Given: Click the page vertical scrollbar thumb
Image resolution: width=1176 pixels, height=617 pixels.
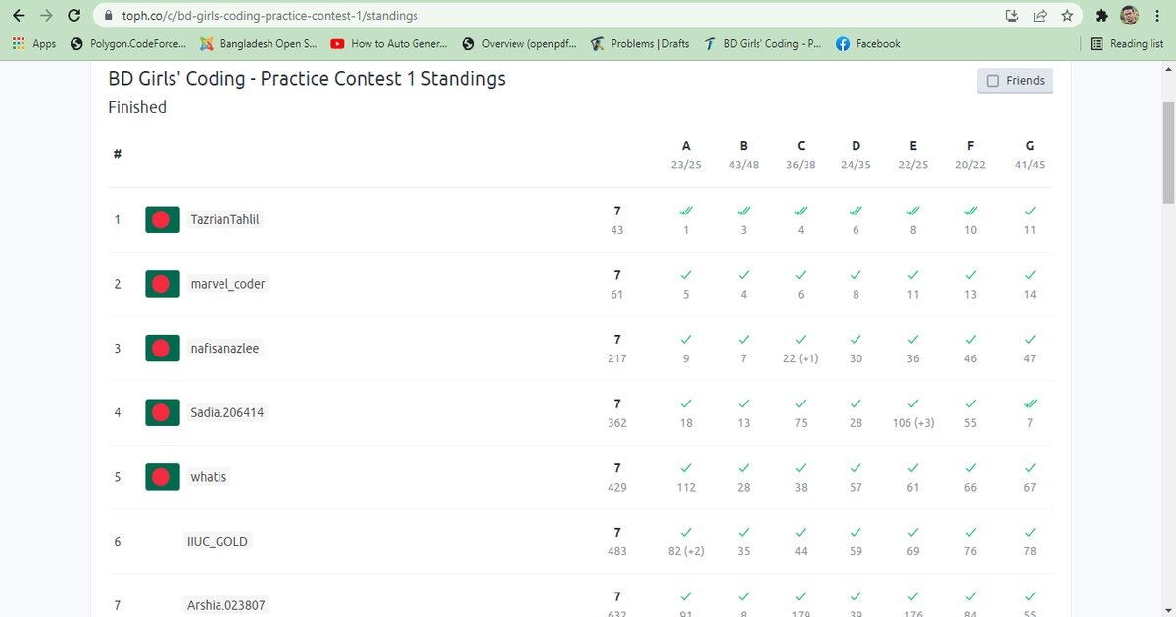Looking at the screenshot, I should pyautogui.click(x=1167, y=147).
